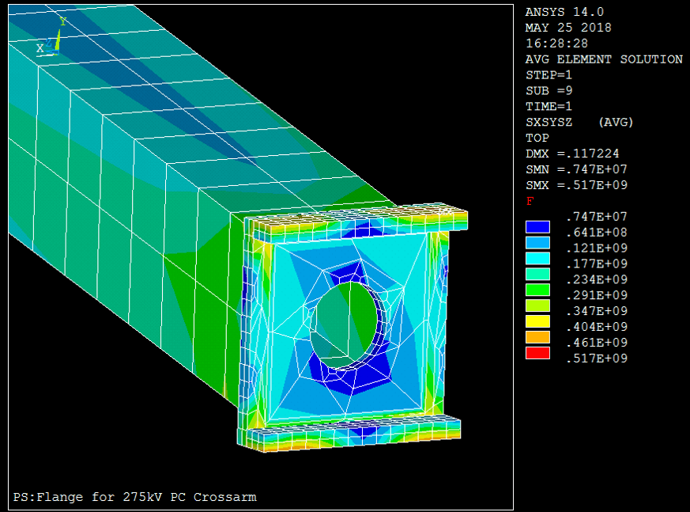
Task: Select the red legend color swatch
Action: pos(537,353)
